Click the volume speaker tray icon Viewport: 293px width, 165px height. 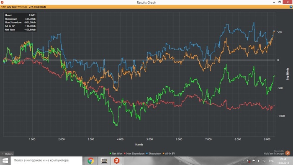pos(259,161)
